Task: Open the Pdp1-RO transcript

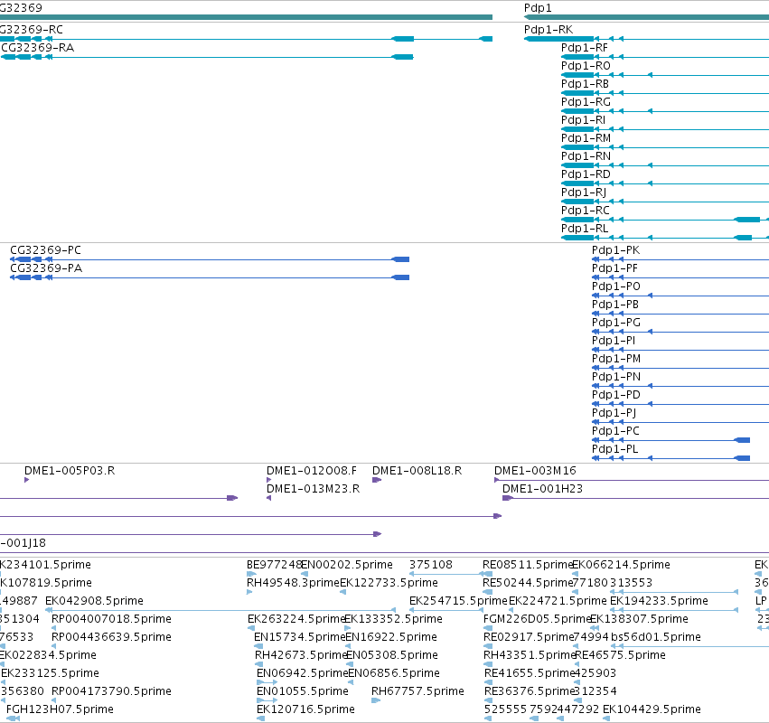Action: click(586, 66)
